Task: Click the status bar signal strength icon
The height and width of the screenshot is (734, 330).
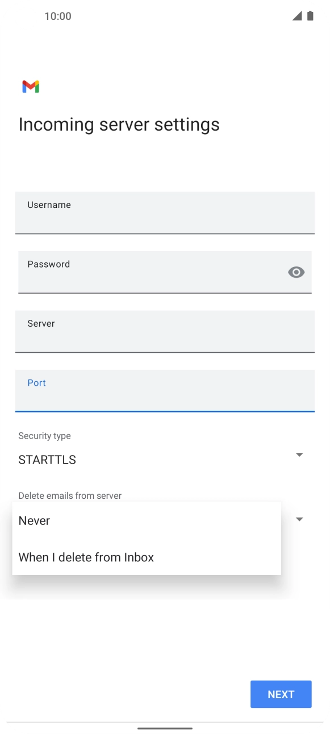Action: pyautogui.click(x=298, y=16)
